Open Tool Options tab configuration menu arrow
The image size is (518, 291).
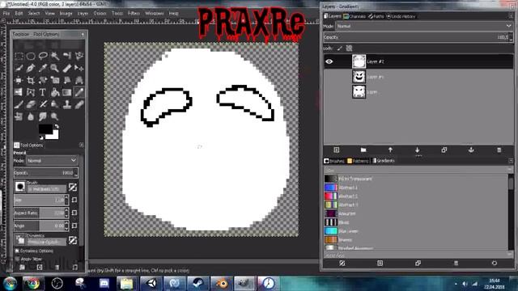pos(81,145)
